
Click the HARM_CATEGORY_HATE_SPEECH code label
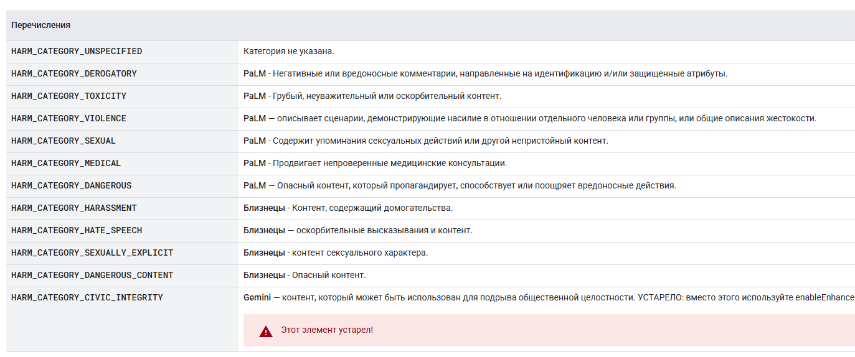pos(77,230)
